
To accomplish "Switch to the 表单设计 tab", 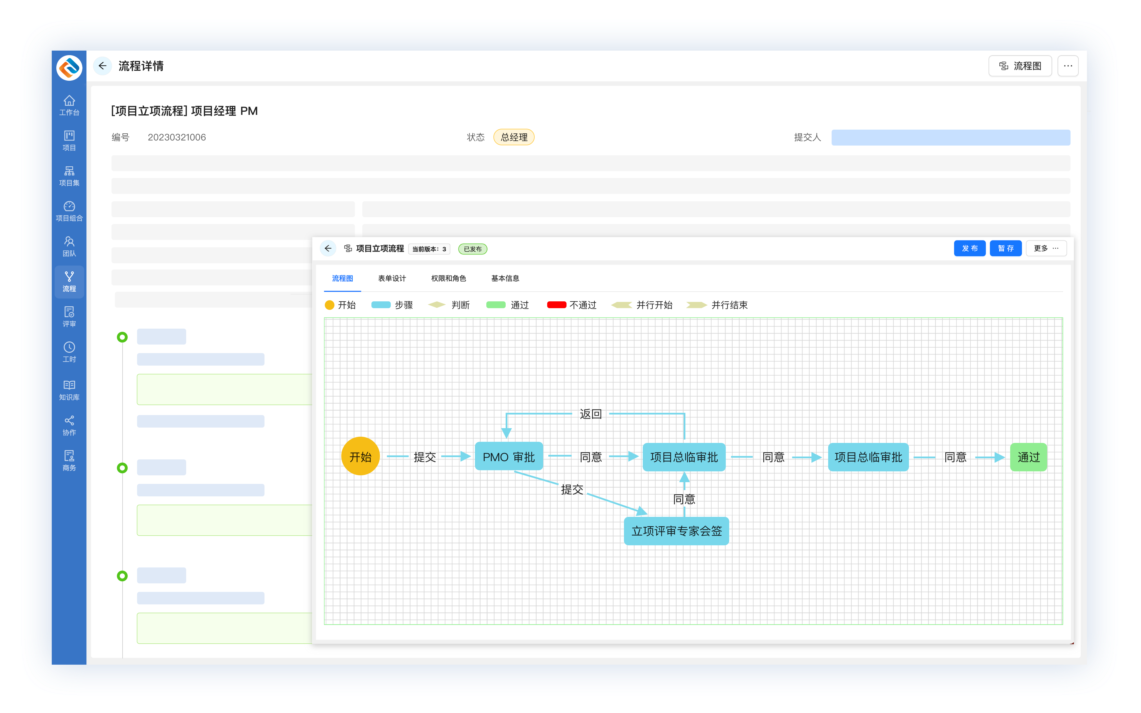I will tap(392, 278).
